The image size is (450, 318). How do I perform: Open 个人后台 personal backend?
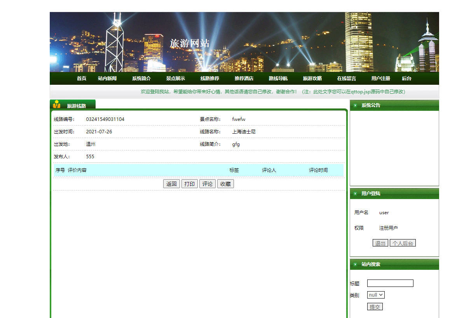(403, 243)
